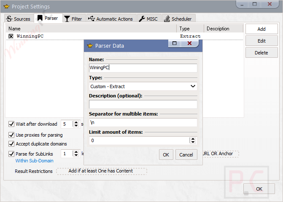
Task: Click the Description optional text field
Action: point(143,104)
